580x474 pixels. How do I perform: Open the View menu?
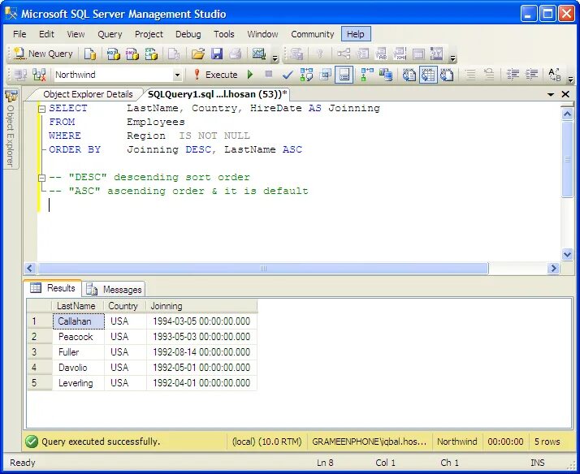point(76,34)
